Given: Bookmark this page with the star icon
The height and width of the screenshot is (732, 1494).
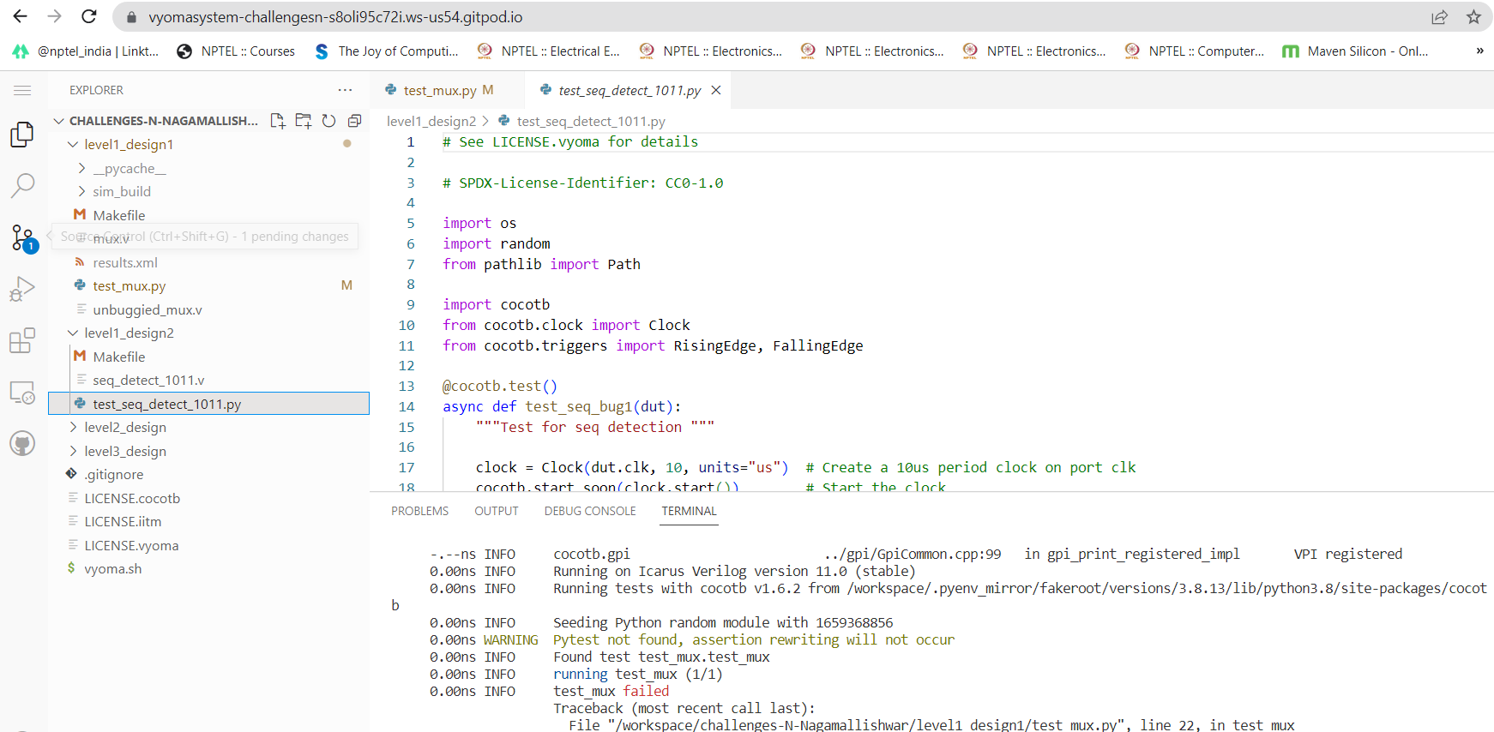Looking at the screenshot, I should point(1473,17).
